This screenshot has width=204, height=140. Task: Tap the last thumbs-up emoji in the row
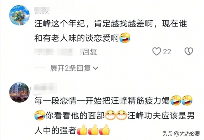(x=104, y=130)
